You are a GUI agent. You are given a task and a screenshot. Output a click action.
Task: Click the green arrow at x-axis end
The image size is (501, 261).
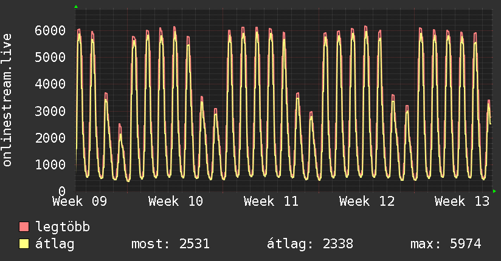click(494, 191)
